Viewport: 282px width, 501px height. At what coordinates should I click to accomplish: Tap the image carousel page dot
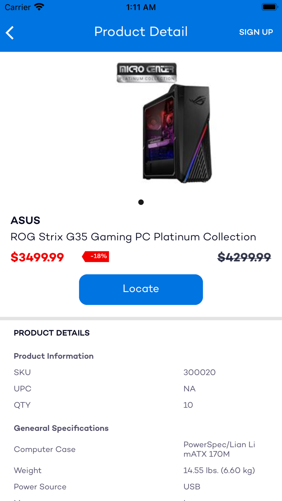point(141,202)
